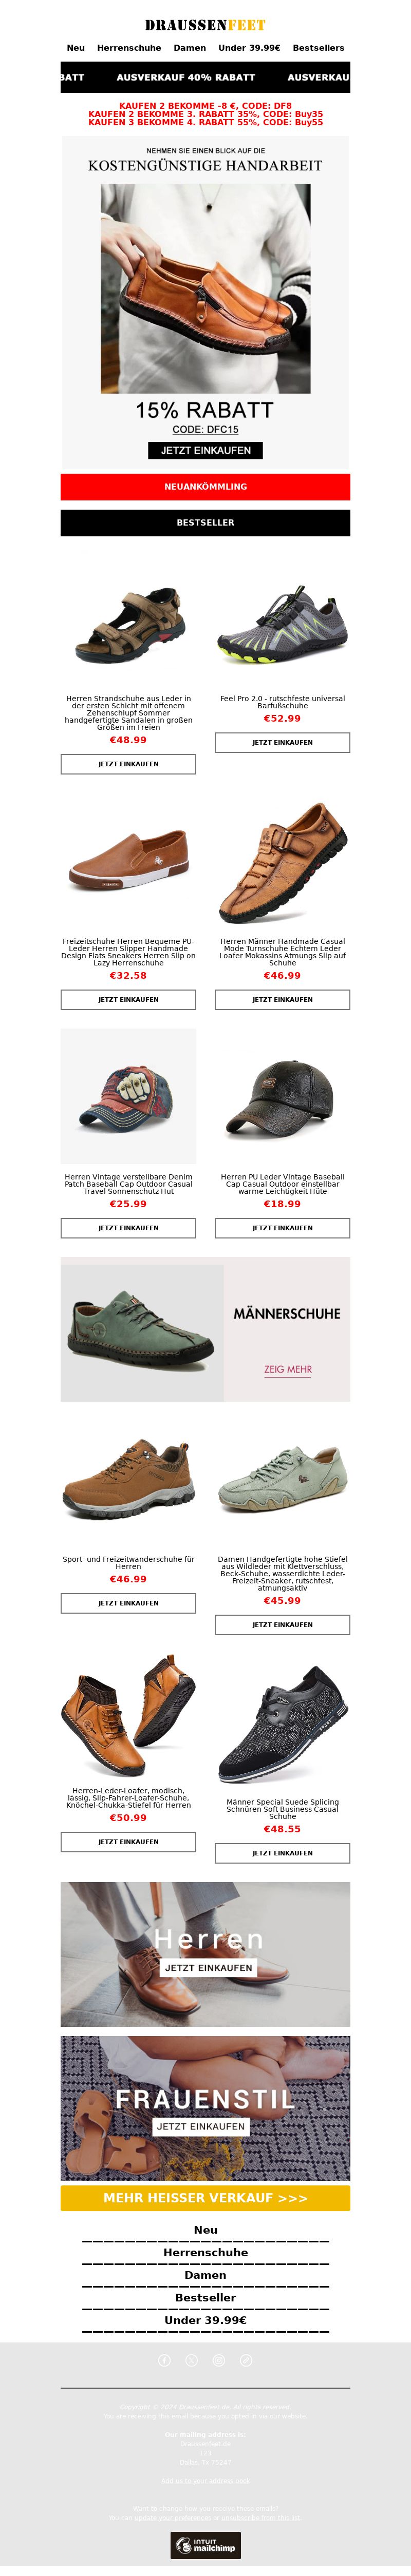The height and width of the screenshot is (2576, 411).
Task: Open the X (Twitter) social icon
Action: pos(192,2360)
